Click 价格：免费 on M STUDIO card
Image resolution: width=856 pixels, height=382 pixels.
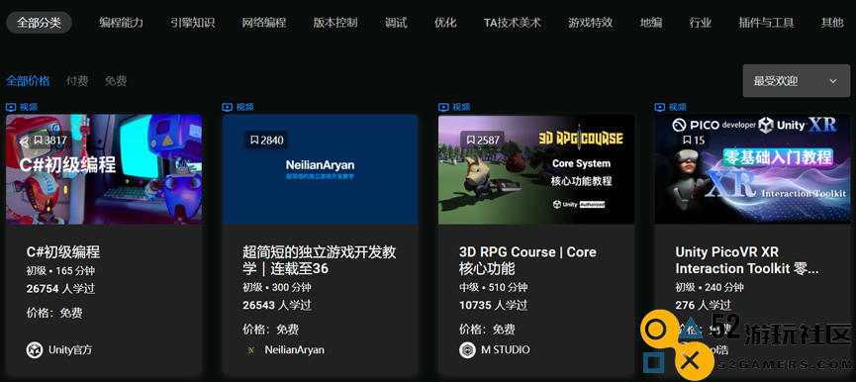click(487, 330)
